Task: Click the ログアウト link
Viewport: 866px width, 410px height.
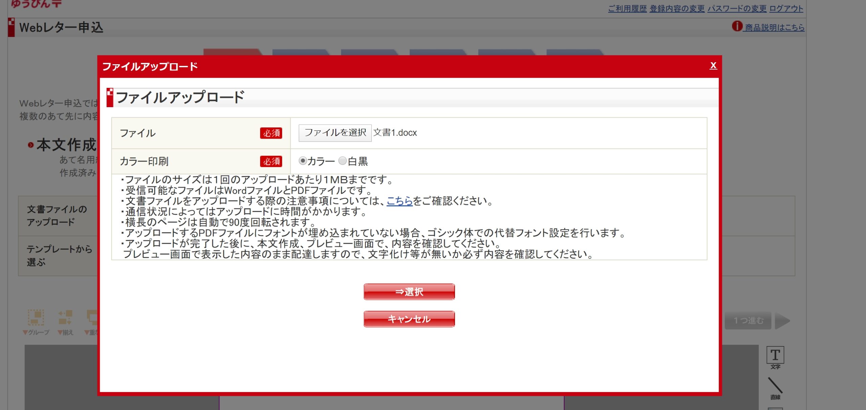Action: [786, 8]
